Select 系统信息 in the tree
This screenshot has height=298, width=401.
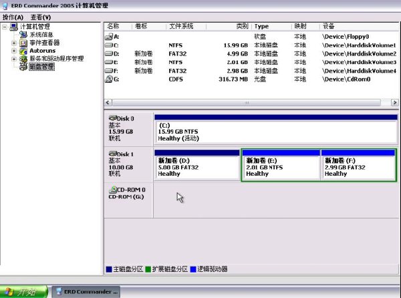coord(41,35)
